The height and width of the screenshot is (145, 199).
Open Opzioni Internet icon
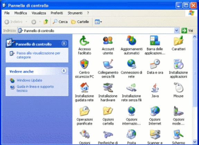[155, 116]
